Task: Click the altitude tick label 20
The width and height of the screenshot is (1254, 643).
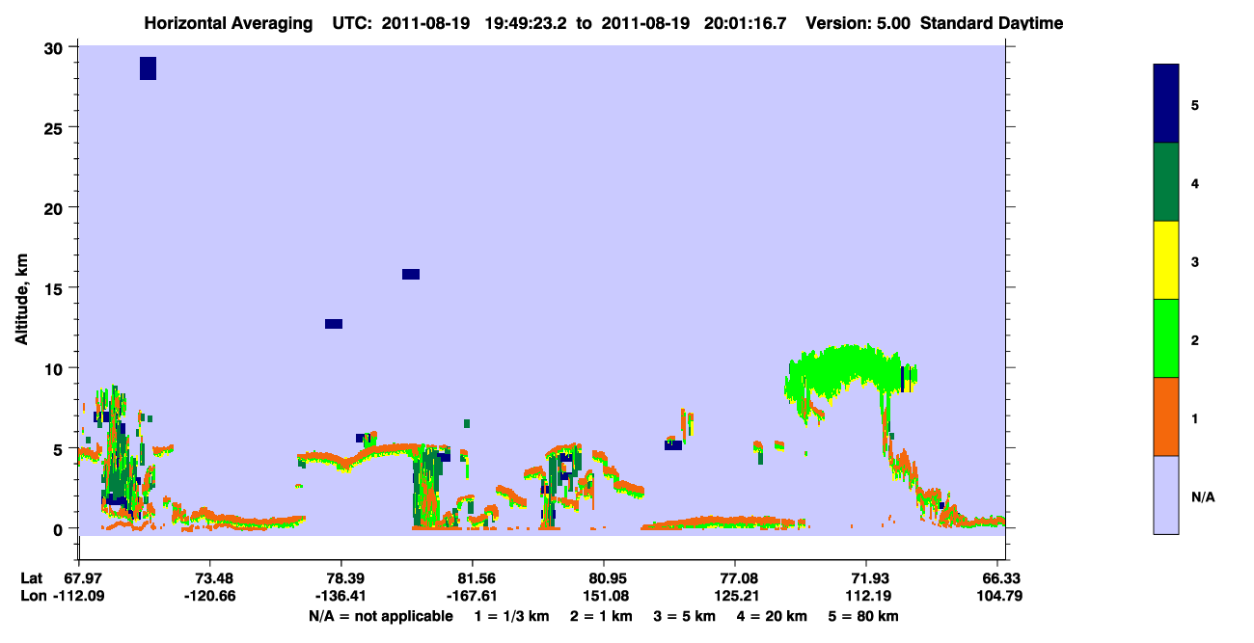Action: [56, 208]
